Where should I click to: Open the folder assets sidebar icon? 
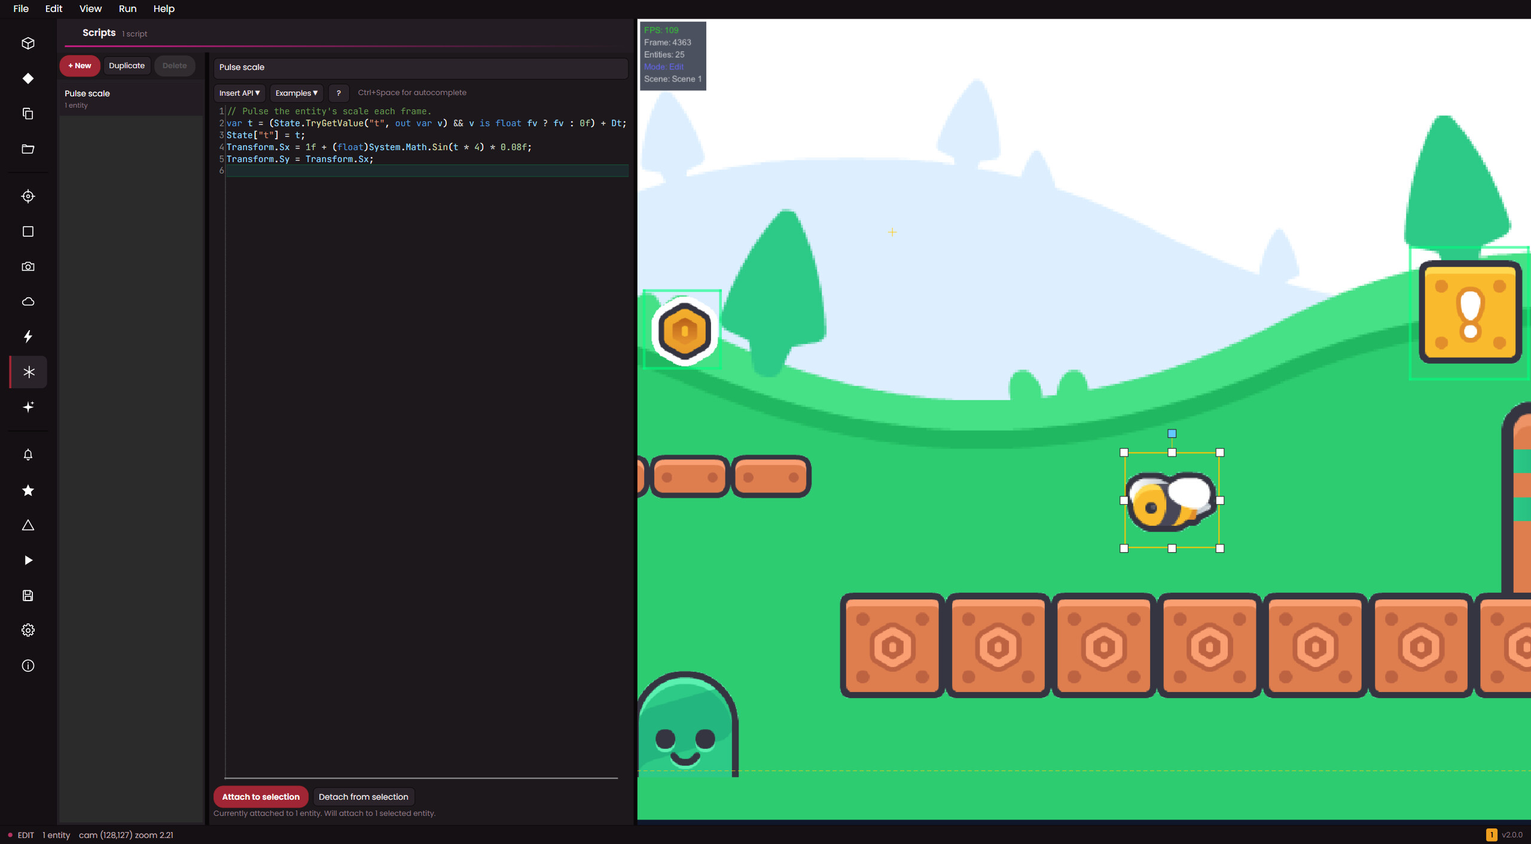[28, 149]
